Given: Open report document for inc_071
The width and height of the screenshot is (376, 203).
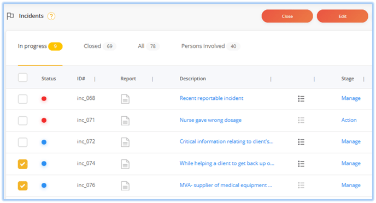Looking at the screenshot, I should [x=125, y=121].
